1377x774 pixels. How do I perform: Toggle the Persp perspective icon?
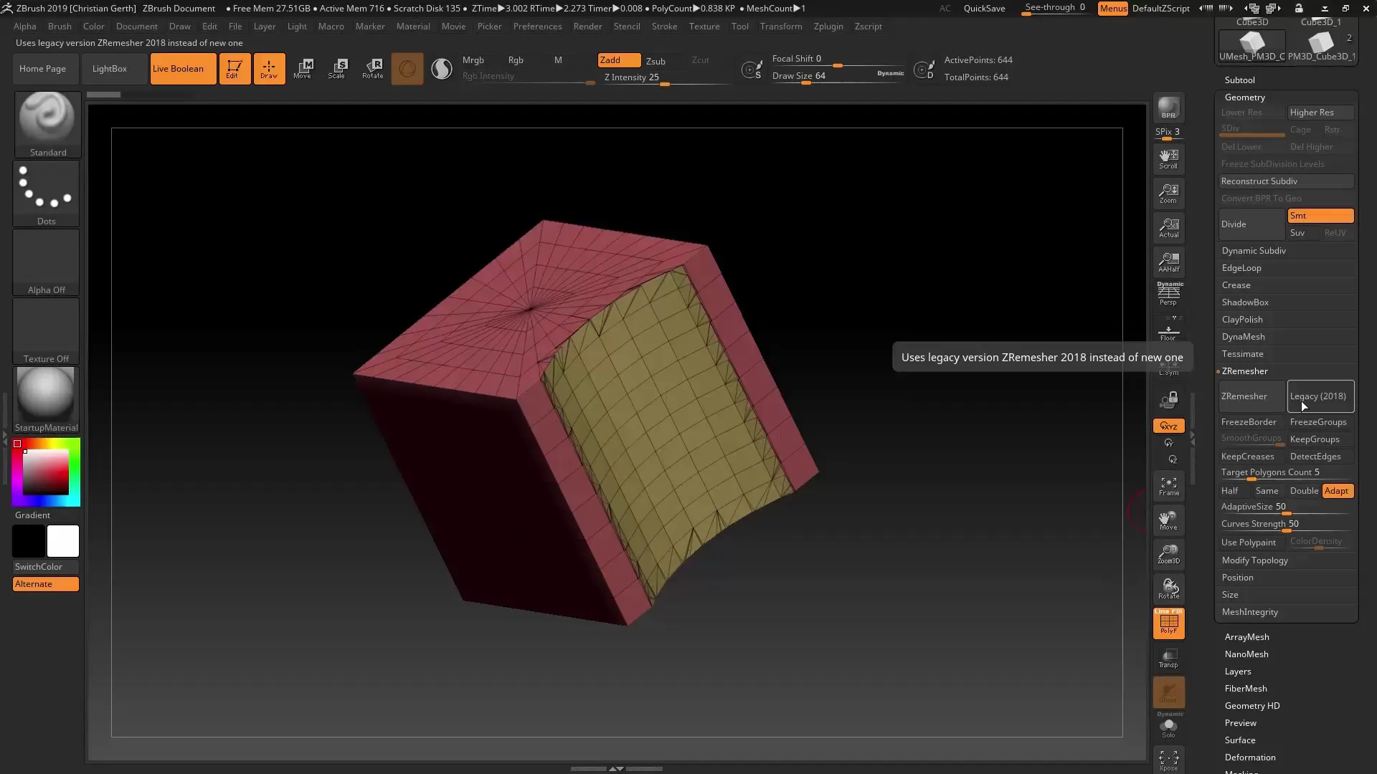(x=1168, y=294)
